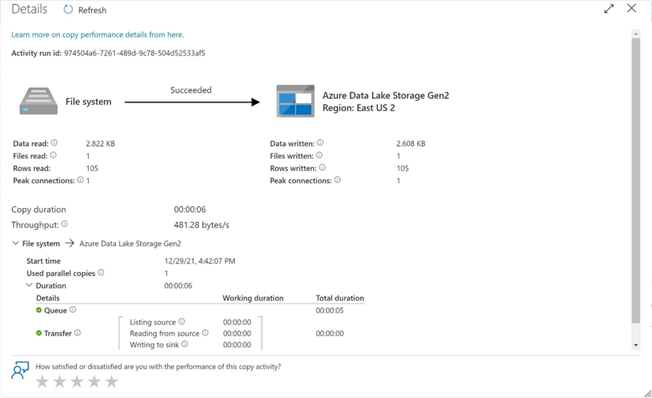Screen dimensions: 652x398
Task: Click the Refresh icon button
Action: 68,10
